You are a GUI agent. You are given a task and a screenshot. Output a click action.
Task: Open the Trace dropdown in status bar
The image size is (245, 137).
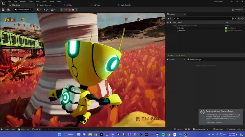(178, 129)
